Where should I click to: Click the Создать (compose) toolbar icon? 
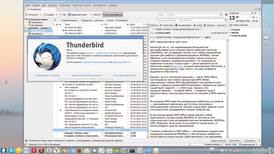point(45,15)
